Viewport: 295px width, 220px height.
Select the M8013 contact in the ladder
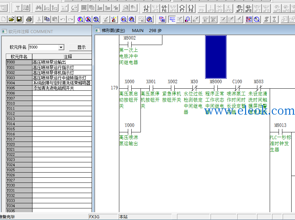click(x=280, y=131)
